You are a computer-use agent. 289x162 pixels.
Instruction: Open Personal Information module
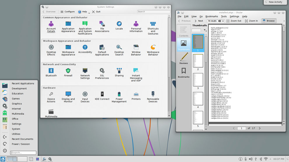(136, 27)
